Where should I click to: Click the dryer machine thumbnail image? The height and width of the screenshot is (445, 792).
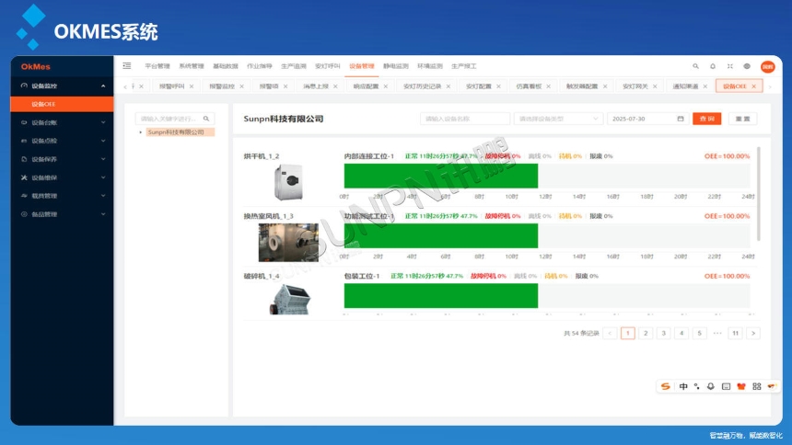tap(288, 182)
